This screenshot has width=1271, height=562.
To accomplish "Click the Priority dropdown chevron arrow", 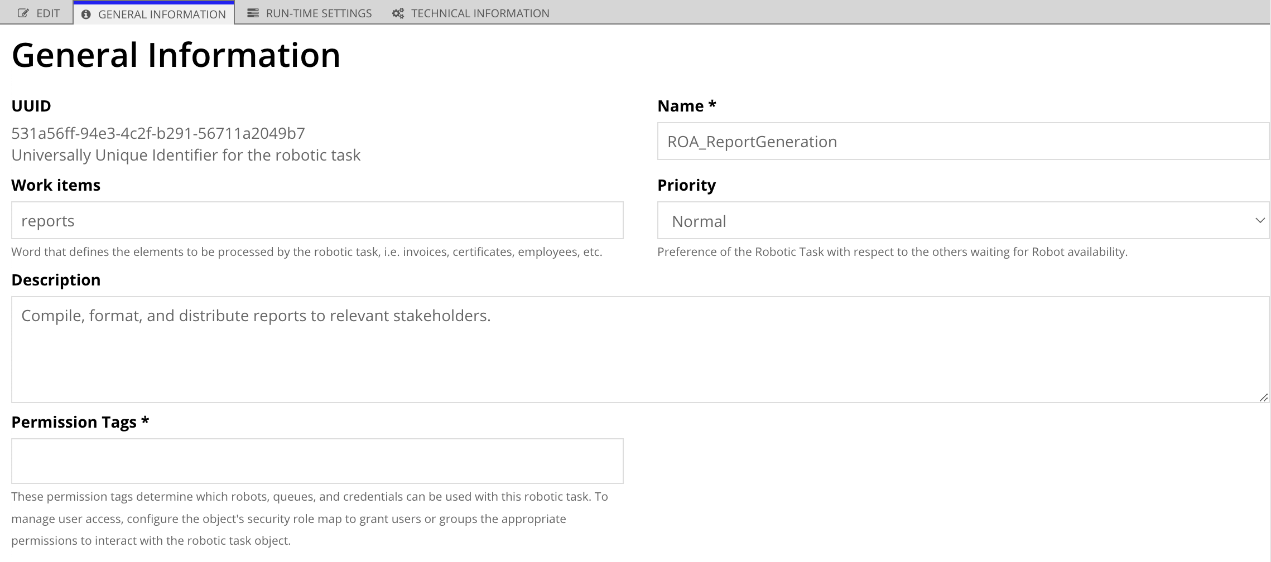I will [x=1259, y=221].
